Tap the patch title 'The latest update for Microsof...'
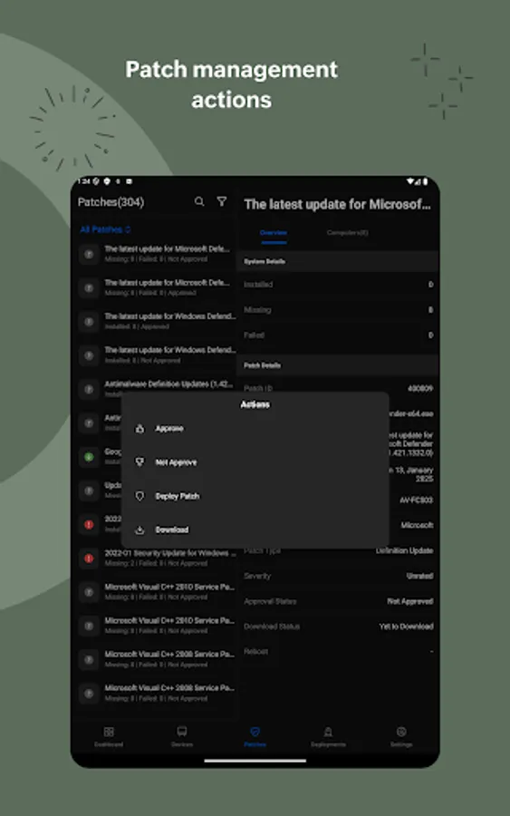510x816 pixels. (337, 205)
